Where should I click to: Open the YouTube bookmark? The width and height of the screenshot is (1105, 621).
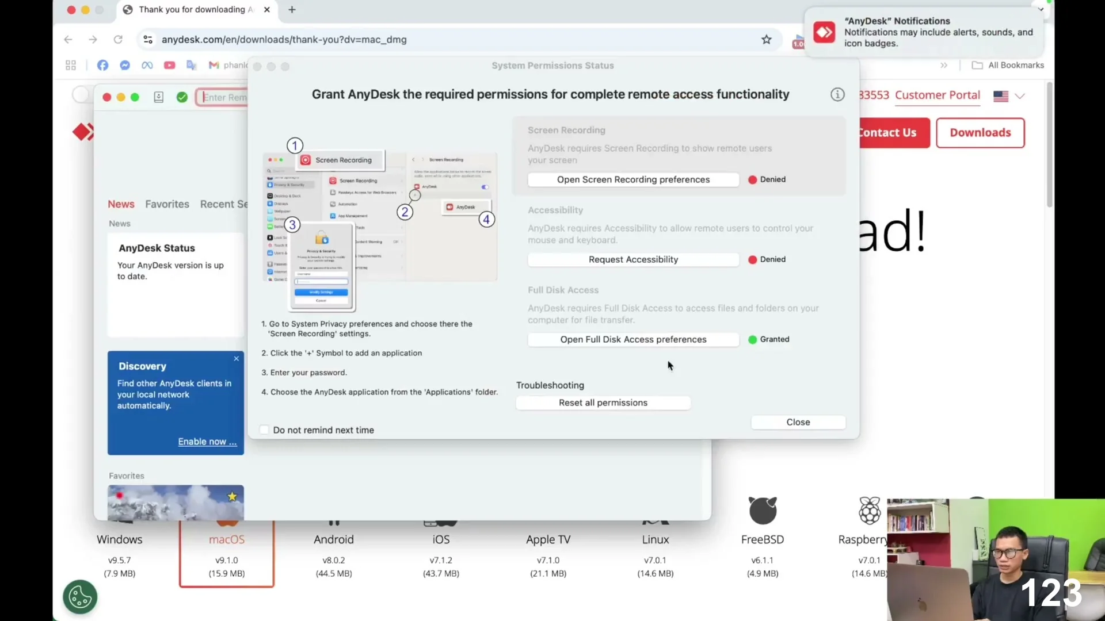pos(169,66)
